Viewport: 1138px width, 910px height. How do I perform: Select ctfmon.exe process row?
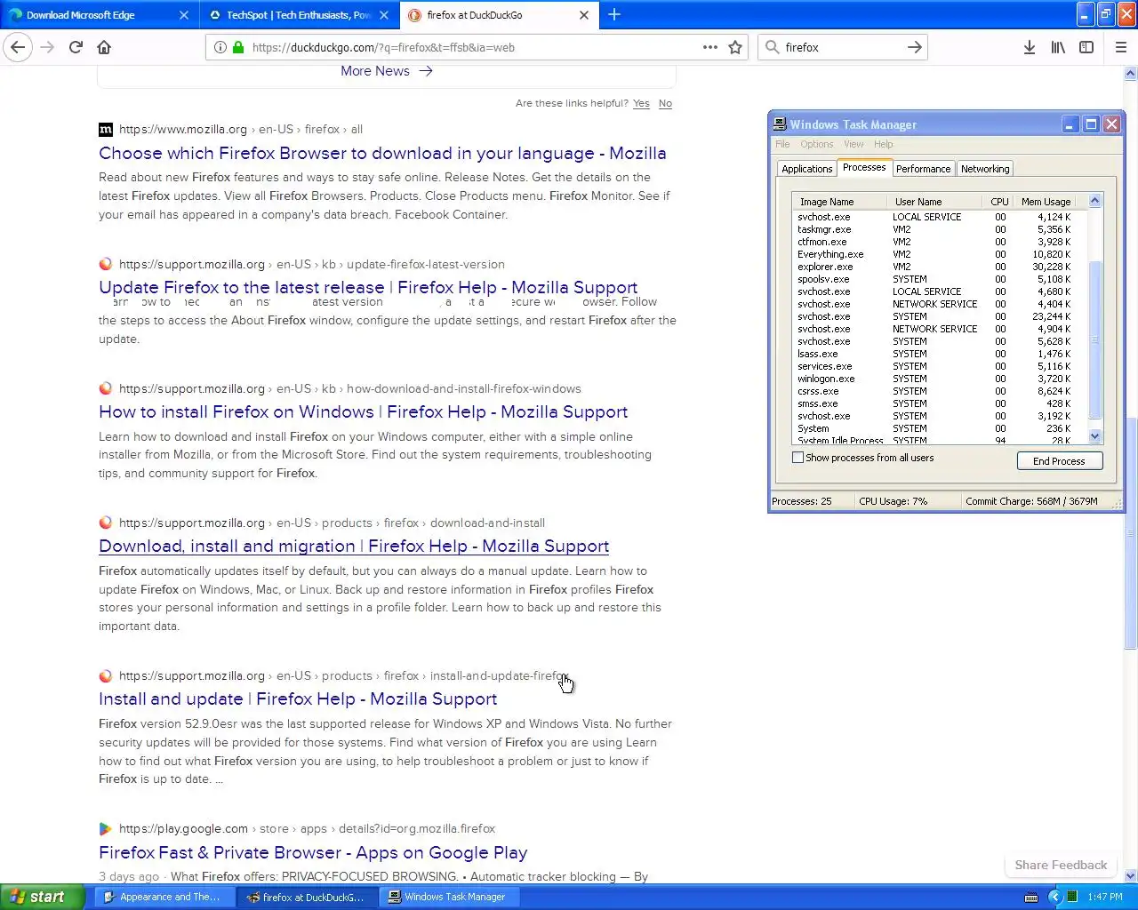coord(939,242)
